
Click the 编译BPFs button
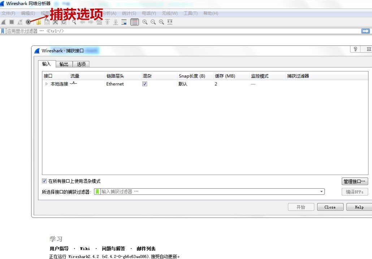pos(355,192)
